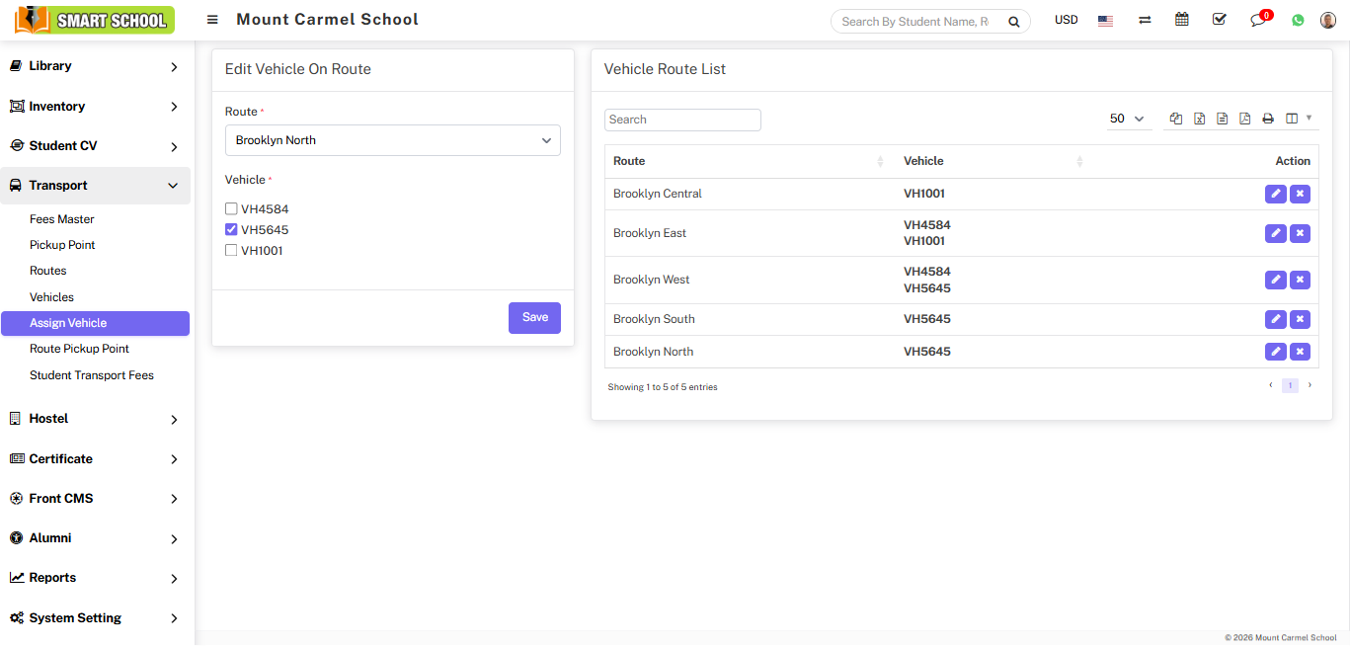Viewport: 1350px width, 647px height.
Task: Uncheck the VH5645 vehicle checkbox
Action: pyautogui.click(x=231, y=230)
